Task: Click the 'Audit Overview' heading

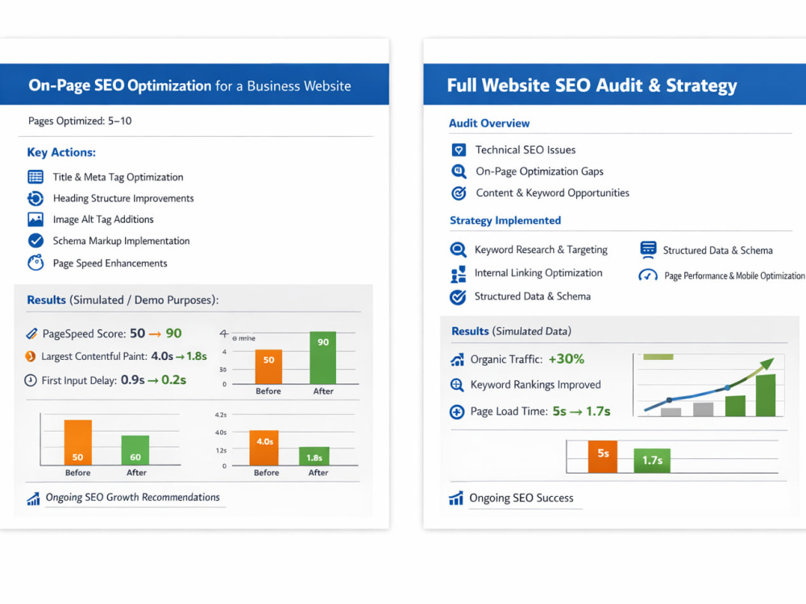Action: click(x=489, y=123)
